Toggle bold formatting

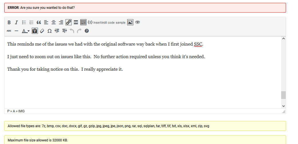click(9, 23)
